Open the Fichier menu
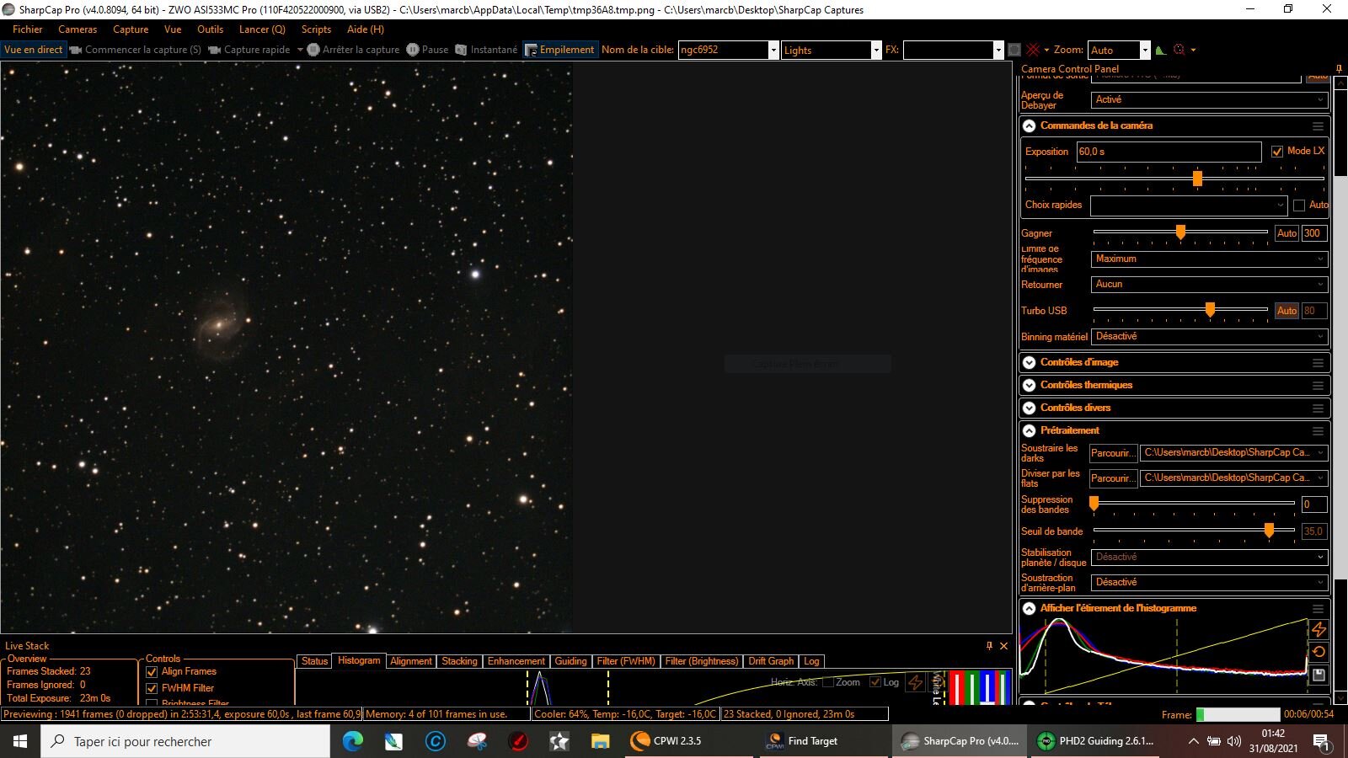 tap(28, 29)
